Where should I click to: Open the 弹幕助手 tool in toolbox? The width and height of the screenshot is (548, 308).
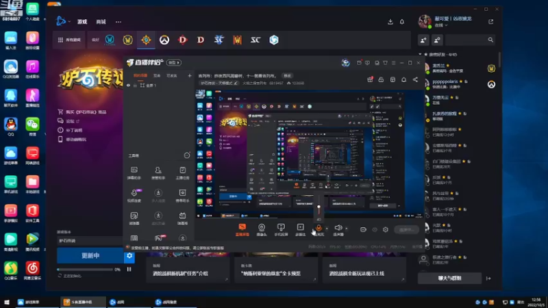(134, 173)
